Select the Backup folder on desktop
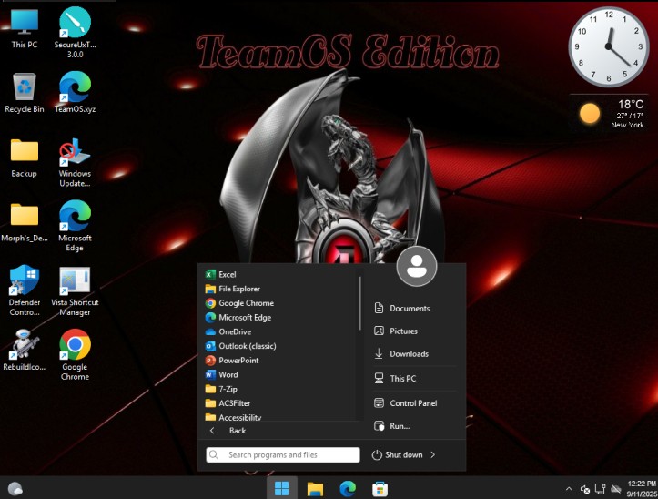The height and width of the screenshot is (499, 658). pyautogui.click(x=25, y=158)
